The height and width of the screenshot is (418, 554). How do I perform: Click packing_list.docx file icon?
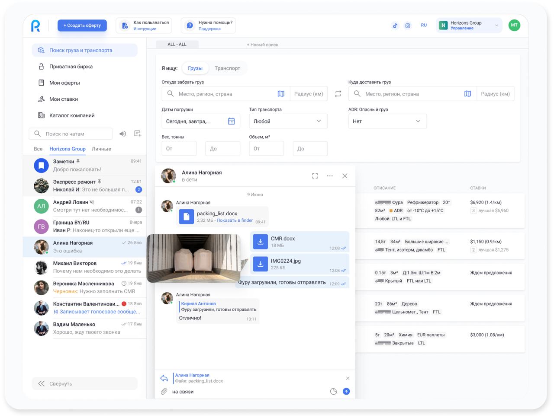coord(187,217)
